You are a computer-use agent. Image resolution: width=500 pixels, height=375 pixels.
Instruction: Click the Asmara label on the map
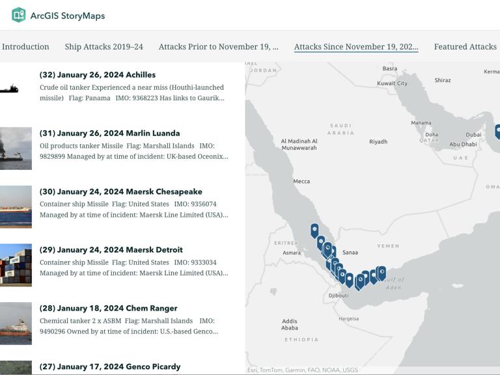[292, 253]
